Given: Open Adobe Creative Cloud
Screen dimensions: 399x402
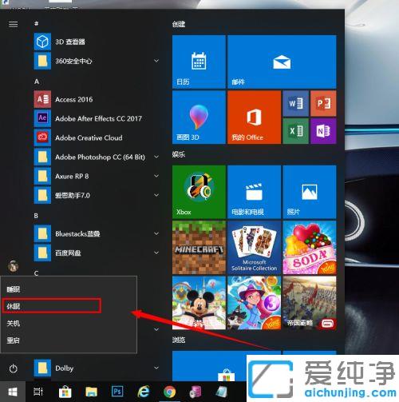Looking at the screenshot, I should pyautogui.click(x=97, y=137).
